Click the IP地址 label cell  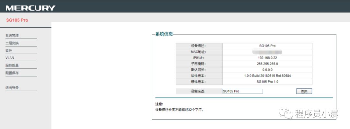click(x=199, y=58)
